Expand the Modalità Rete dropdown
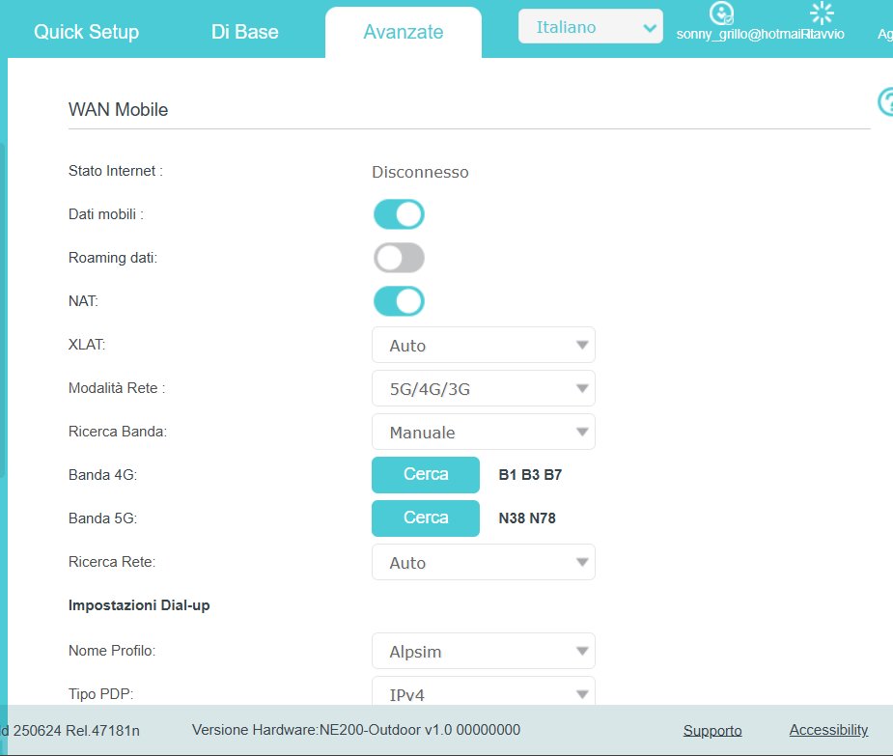The height and width of the screenshot is (756, 893). (x=483, y=388)
